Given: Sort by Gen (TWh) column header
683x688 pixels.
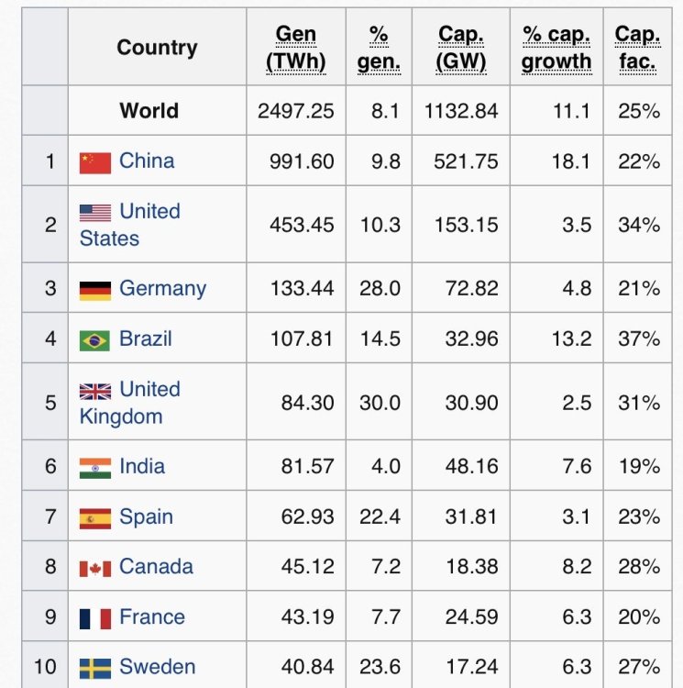Looking at the screenshot, I should [x=295, y=49].
